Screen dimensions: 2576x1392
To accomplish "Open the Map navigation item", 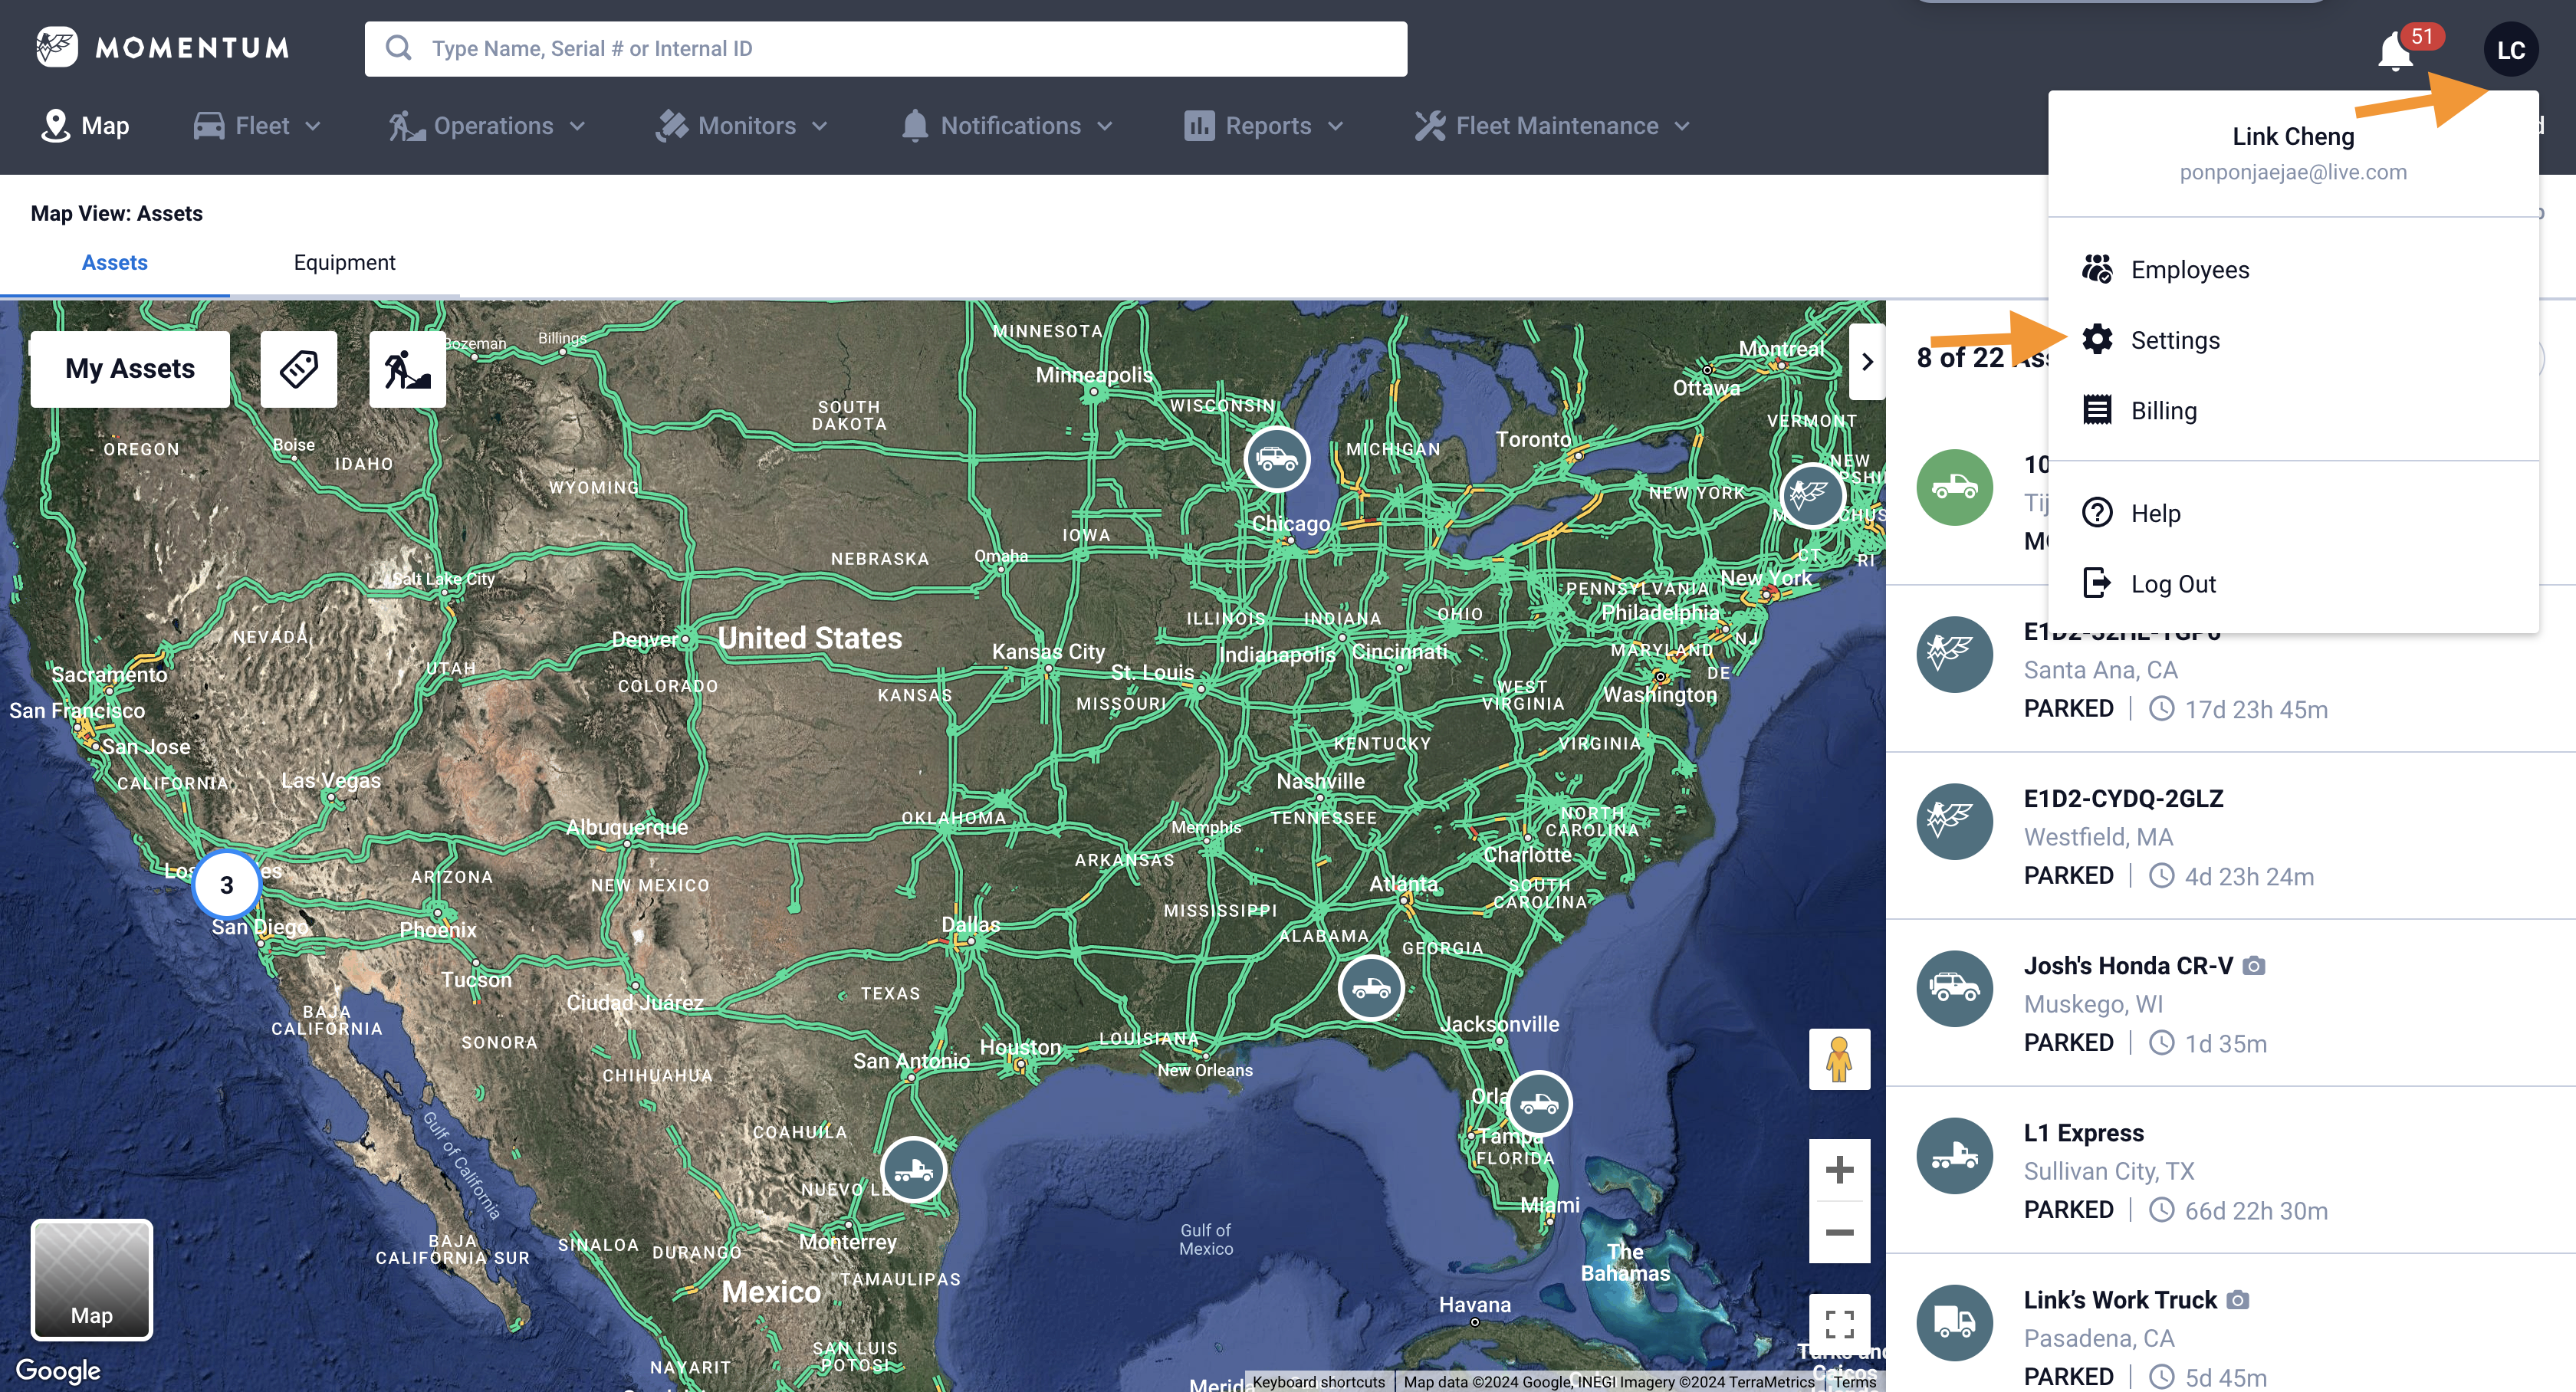I will (85, 126).
